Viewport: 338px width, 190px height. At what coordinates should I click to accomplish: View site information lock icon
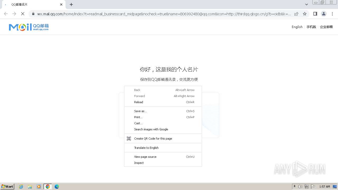click(33, 14)
